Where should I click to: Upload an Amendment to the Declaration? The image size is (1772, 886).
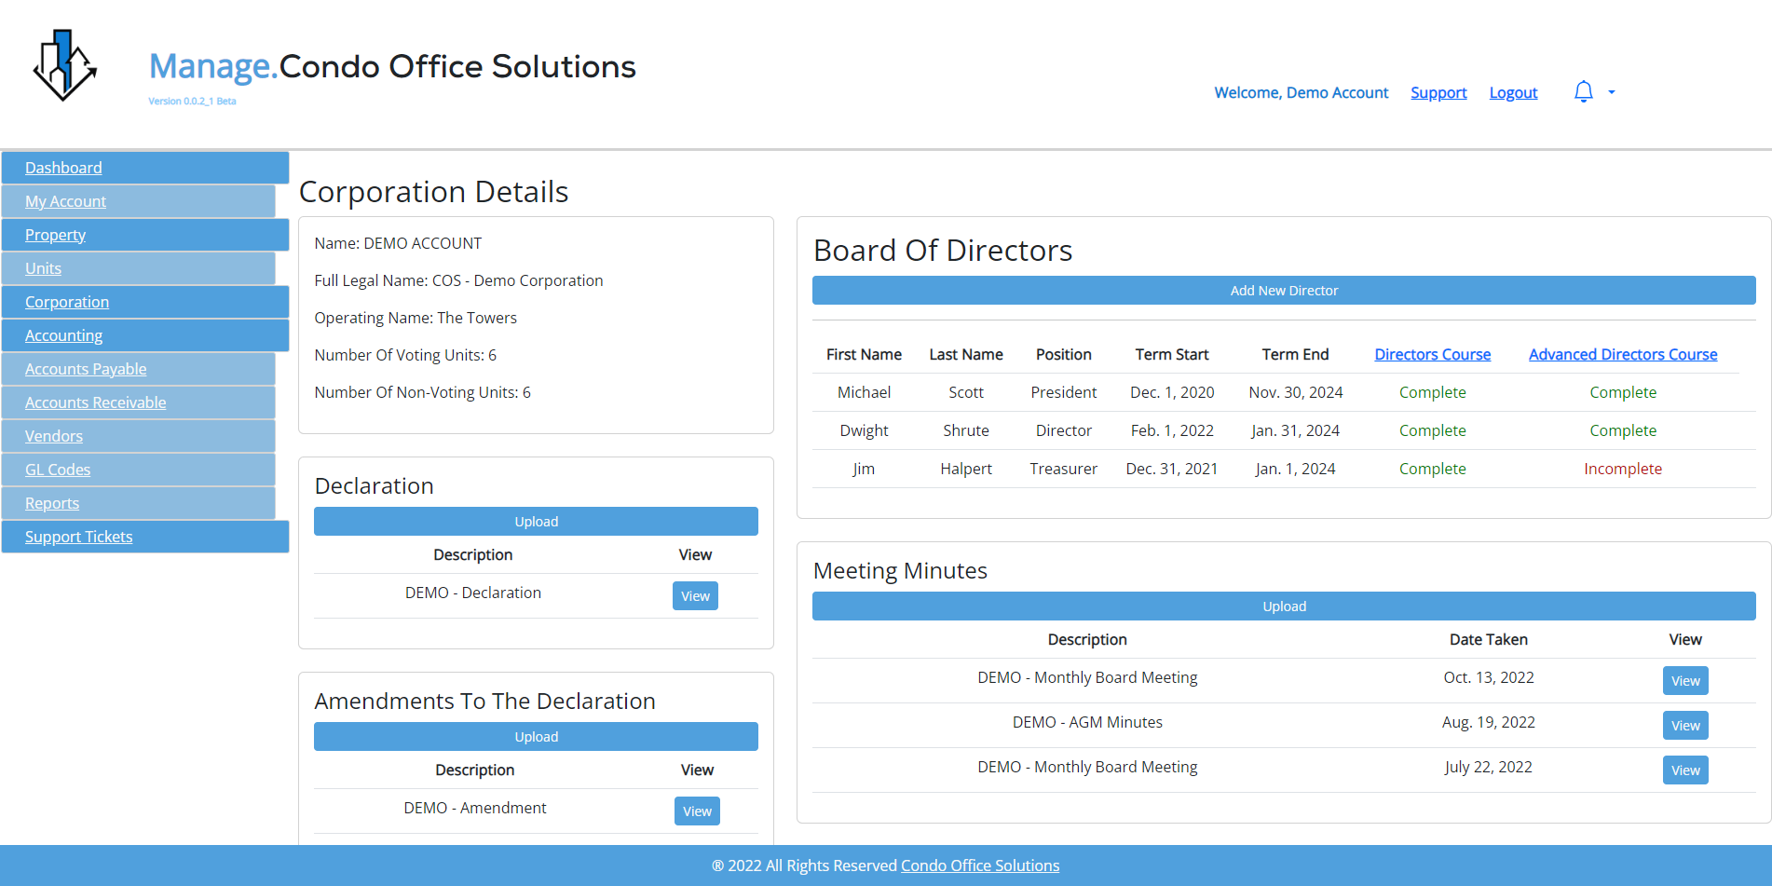pos(536,736)
